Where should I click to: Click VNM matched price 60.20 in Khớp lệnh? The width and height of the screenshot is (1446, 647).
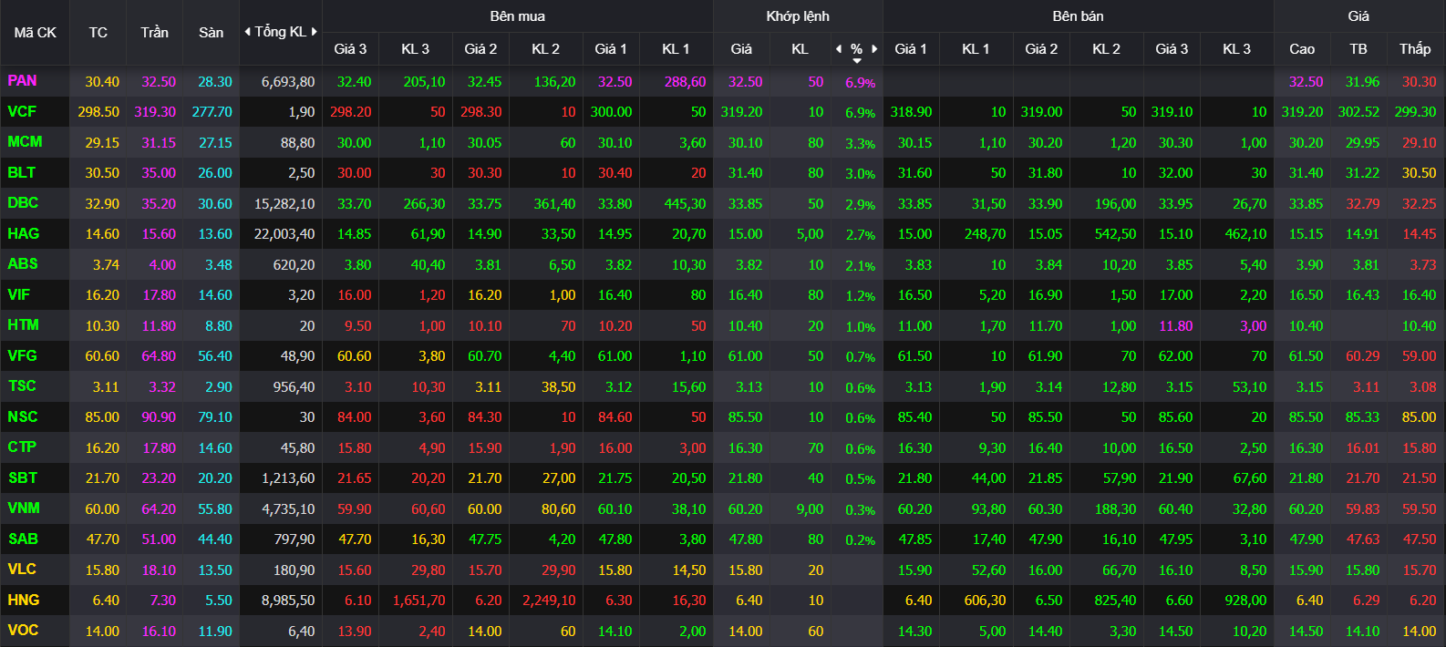click(x=745, y=509)
